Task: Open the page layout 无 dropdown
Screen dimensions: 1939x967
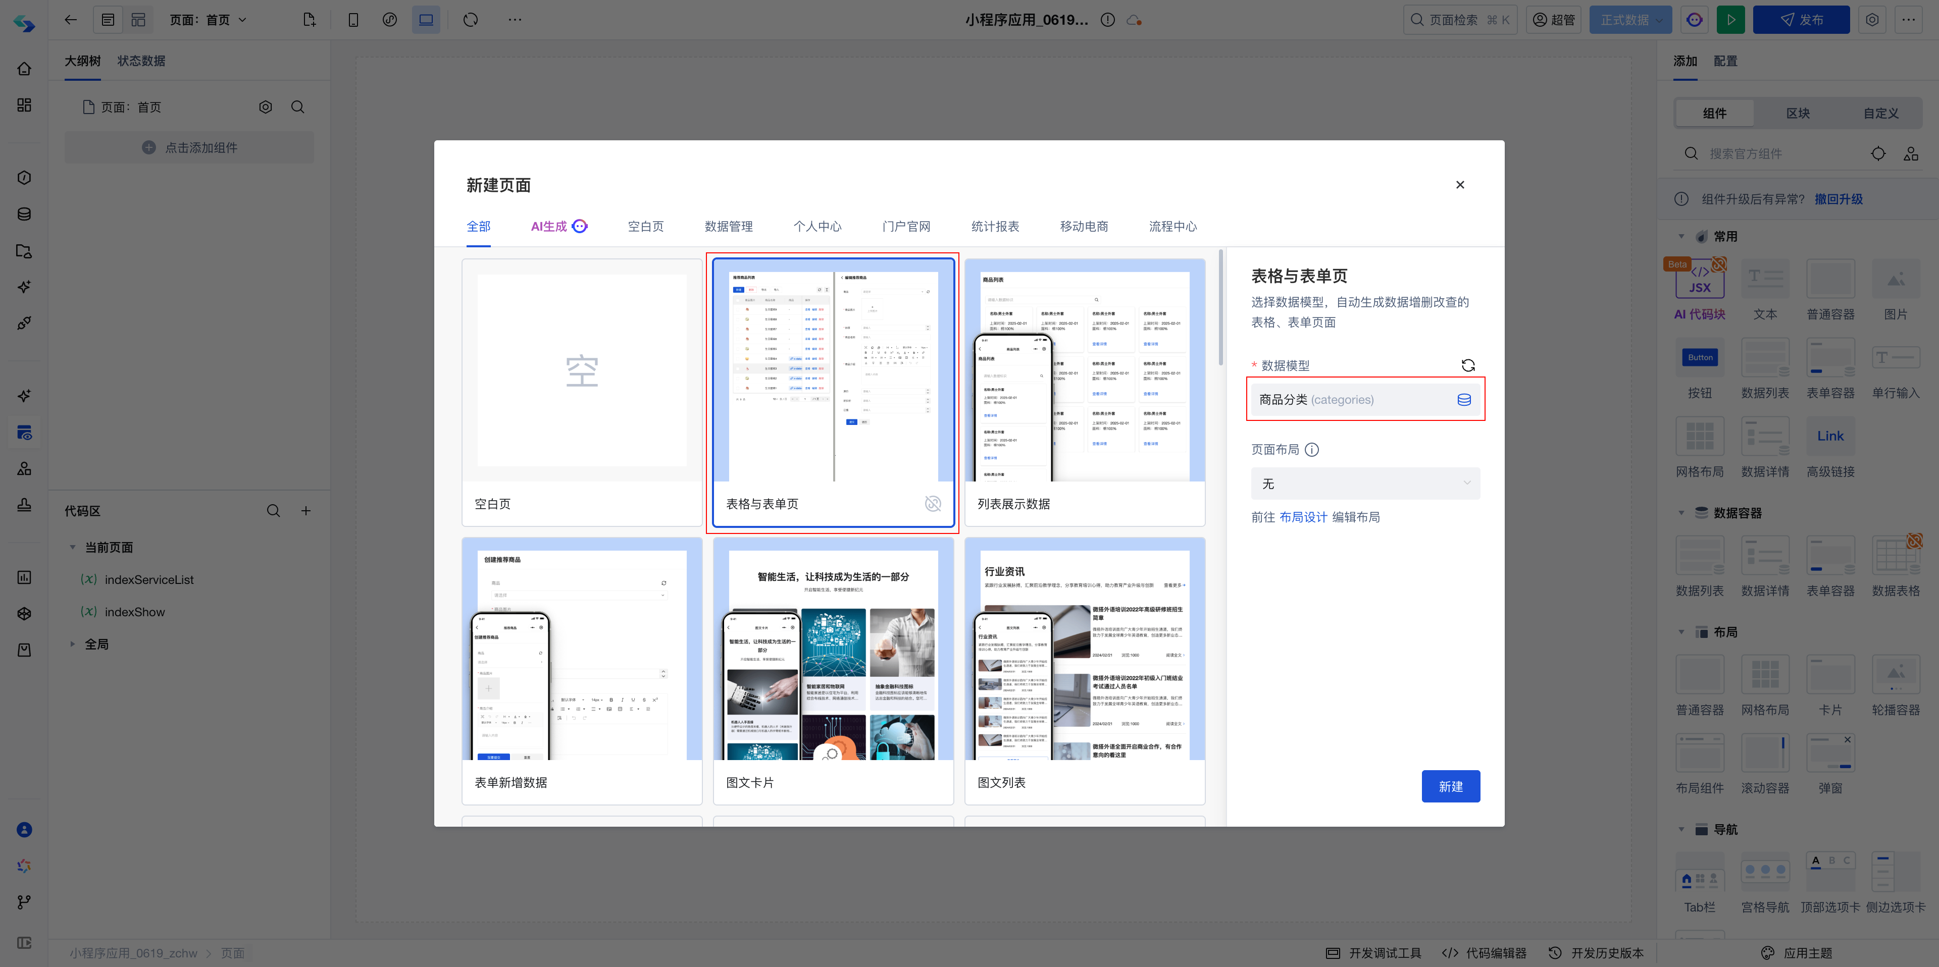Action: click(x=1365, y=484)
